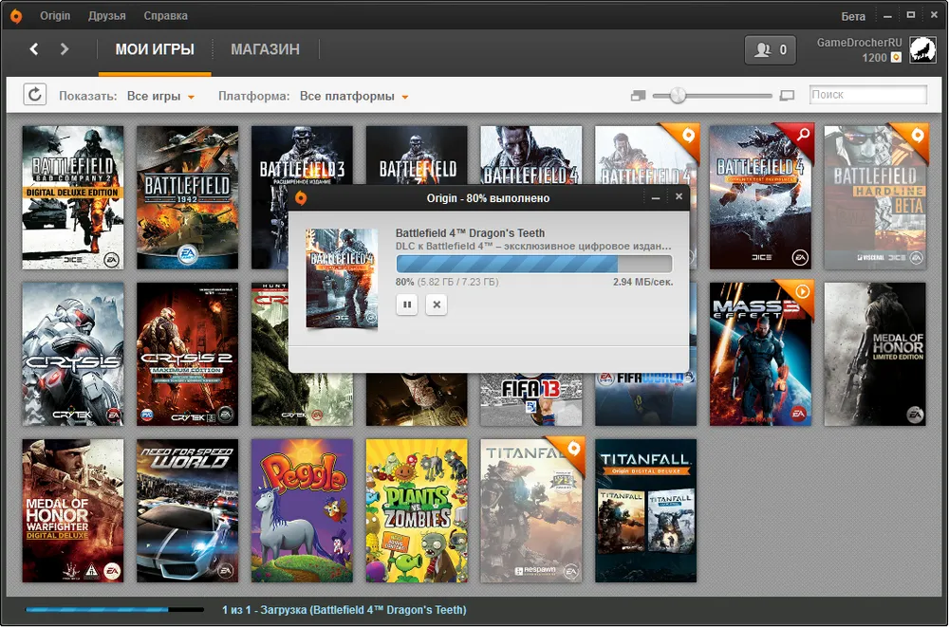Viewport: 949px width, 627px height.
Task: Select the Plants vs Zombies game tile
Action: tap(417, 510)
